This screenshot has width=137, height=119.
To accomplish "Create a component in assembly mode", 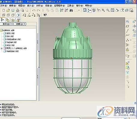I will tap(127, 68).
